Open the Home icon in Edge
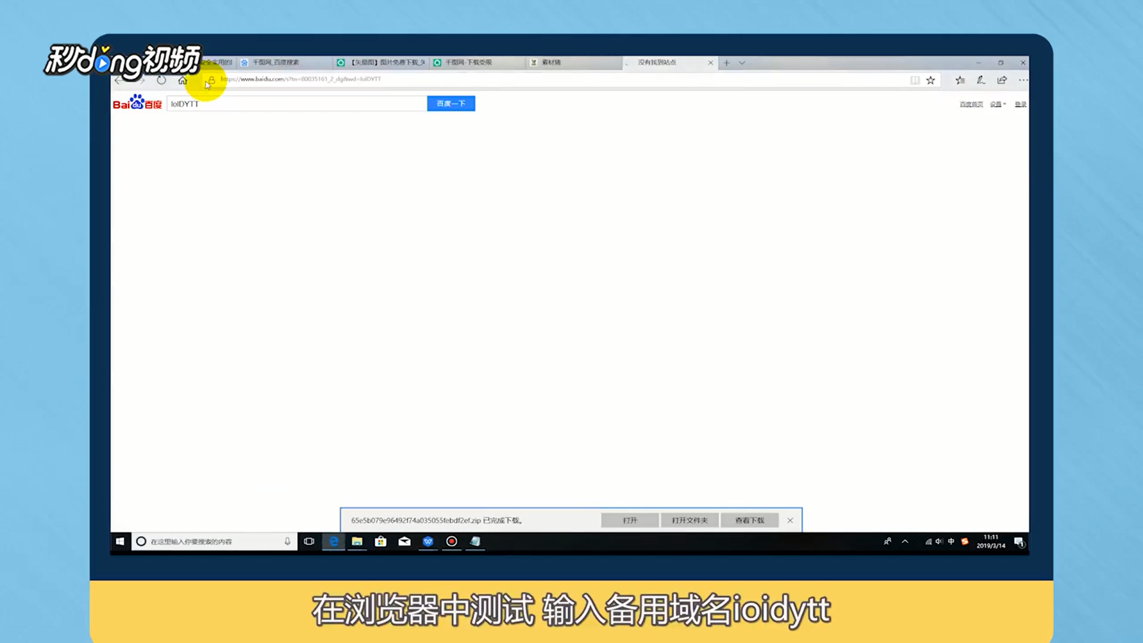The width and height of the screenshot is (1143, 643). (x=183, y=80)
